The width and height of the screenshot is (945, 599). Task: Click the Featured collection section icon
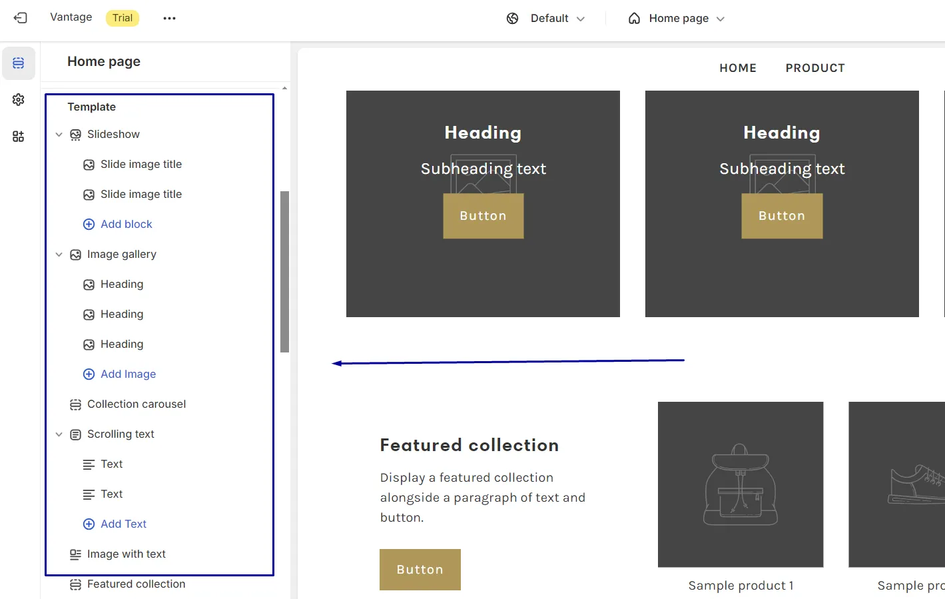(x=76, y=584)
